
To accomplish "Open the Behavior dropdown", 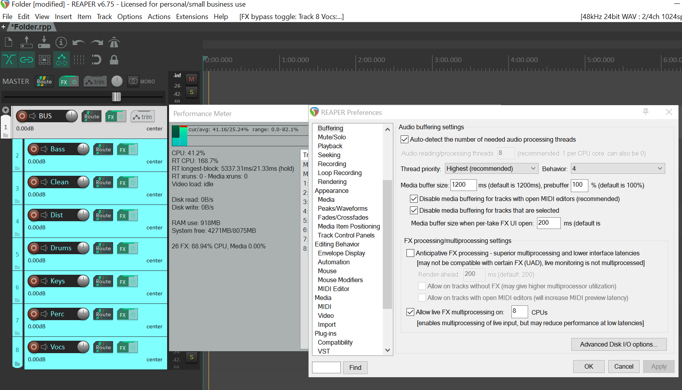I will click(617, 168).
